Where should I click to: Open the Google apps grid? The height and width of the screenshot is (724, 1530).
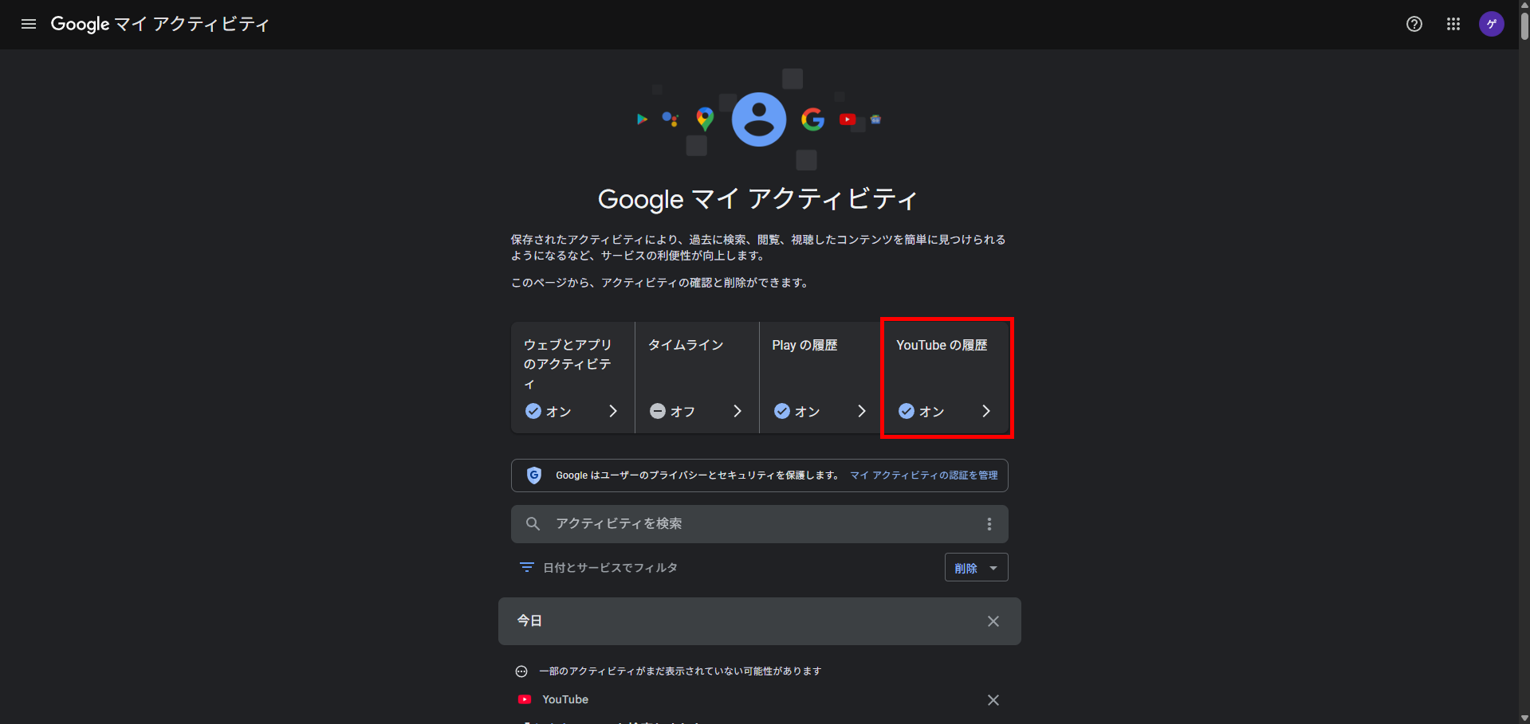(1453, 24)
